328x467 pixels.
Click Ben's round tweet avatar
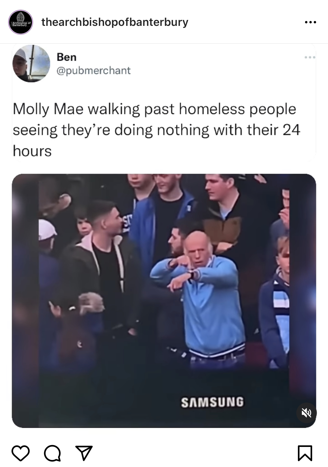coord(31,63)
